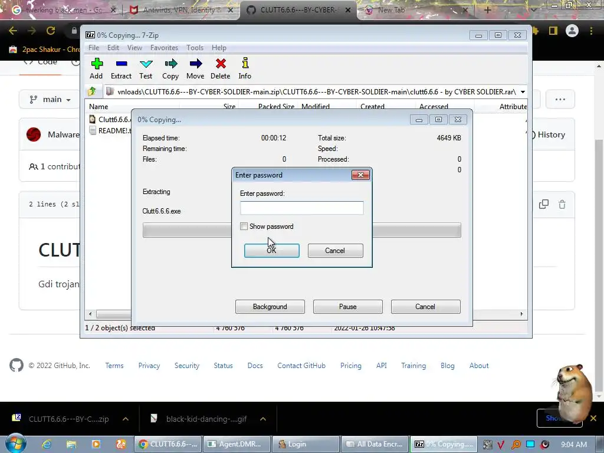
Task: Click the Move toolbar icon in 7-Zip
Action: click(195, 68)
